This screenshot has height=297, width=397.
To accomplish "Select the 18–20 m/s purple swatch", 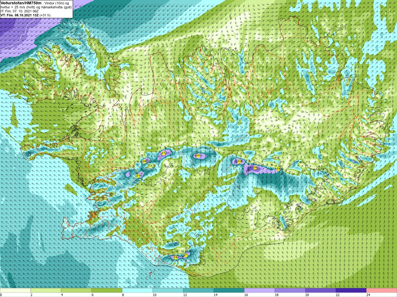I will [x=290, y=291].
